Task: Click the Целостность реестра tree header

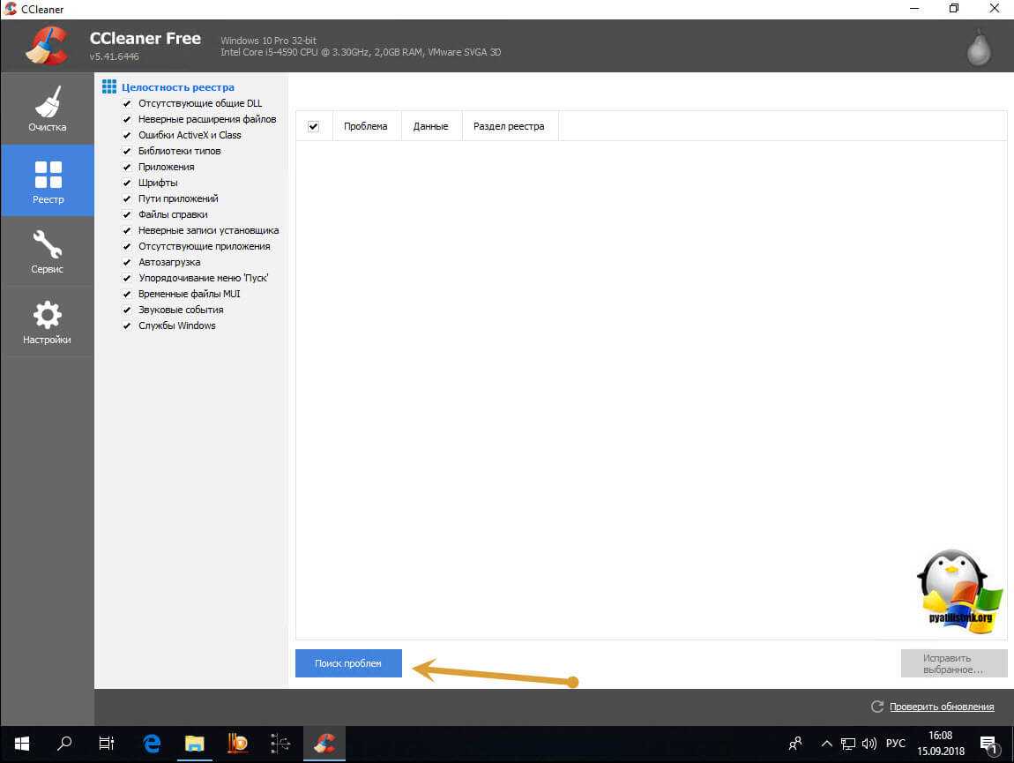Action: (177, 87)
